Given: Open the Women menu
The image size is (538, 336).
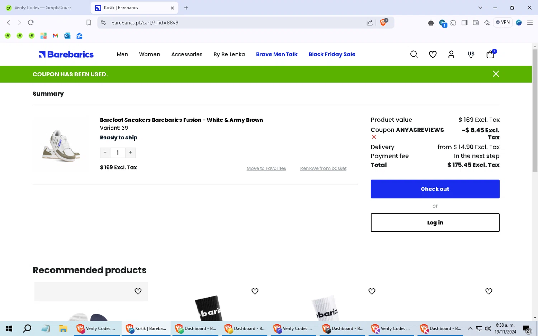Looking at the screenshot, I should pyautogui.click(x=150, y=54).
